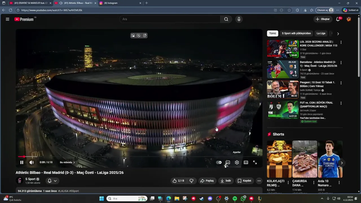Show more filter chips with right arrow
361x203 pixels.
[x=338, y=34]
